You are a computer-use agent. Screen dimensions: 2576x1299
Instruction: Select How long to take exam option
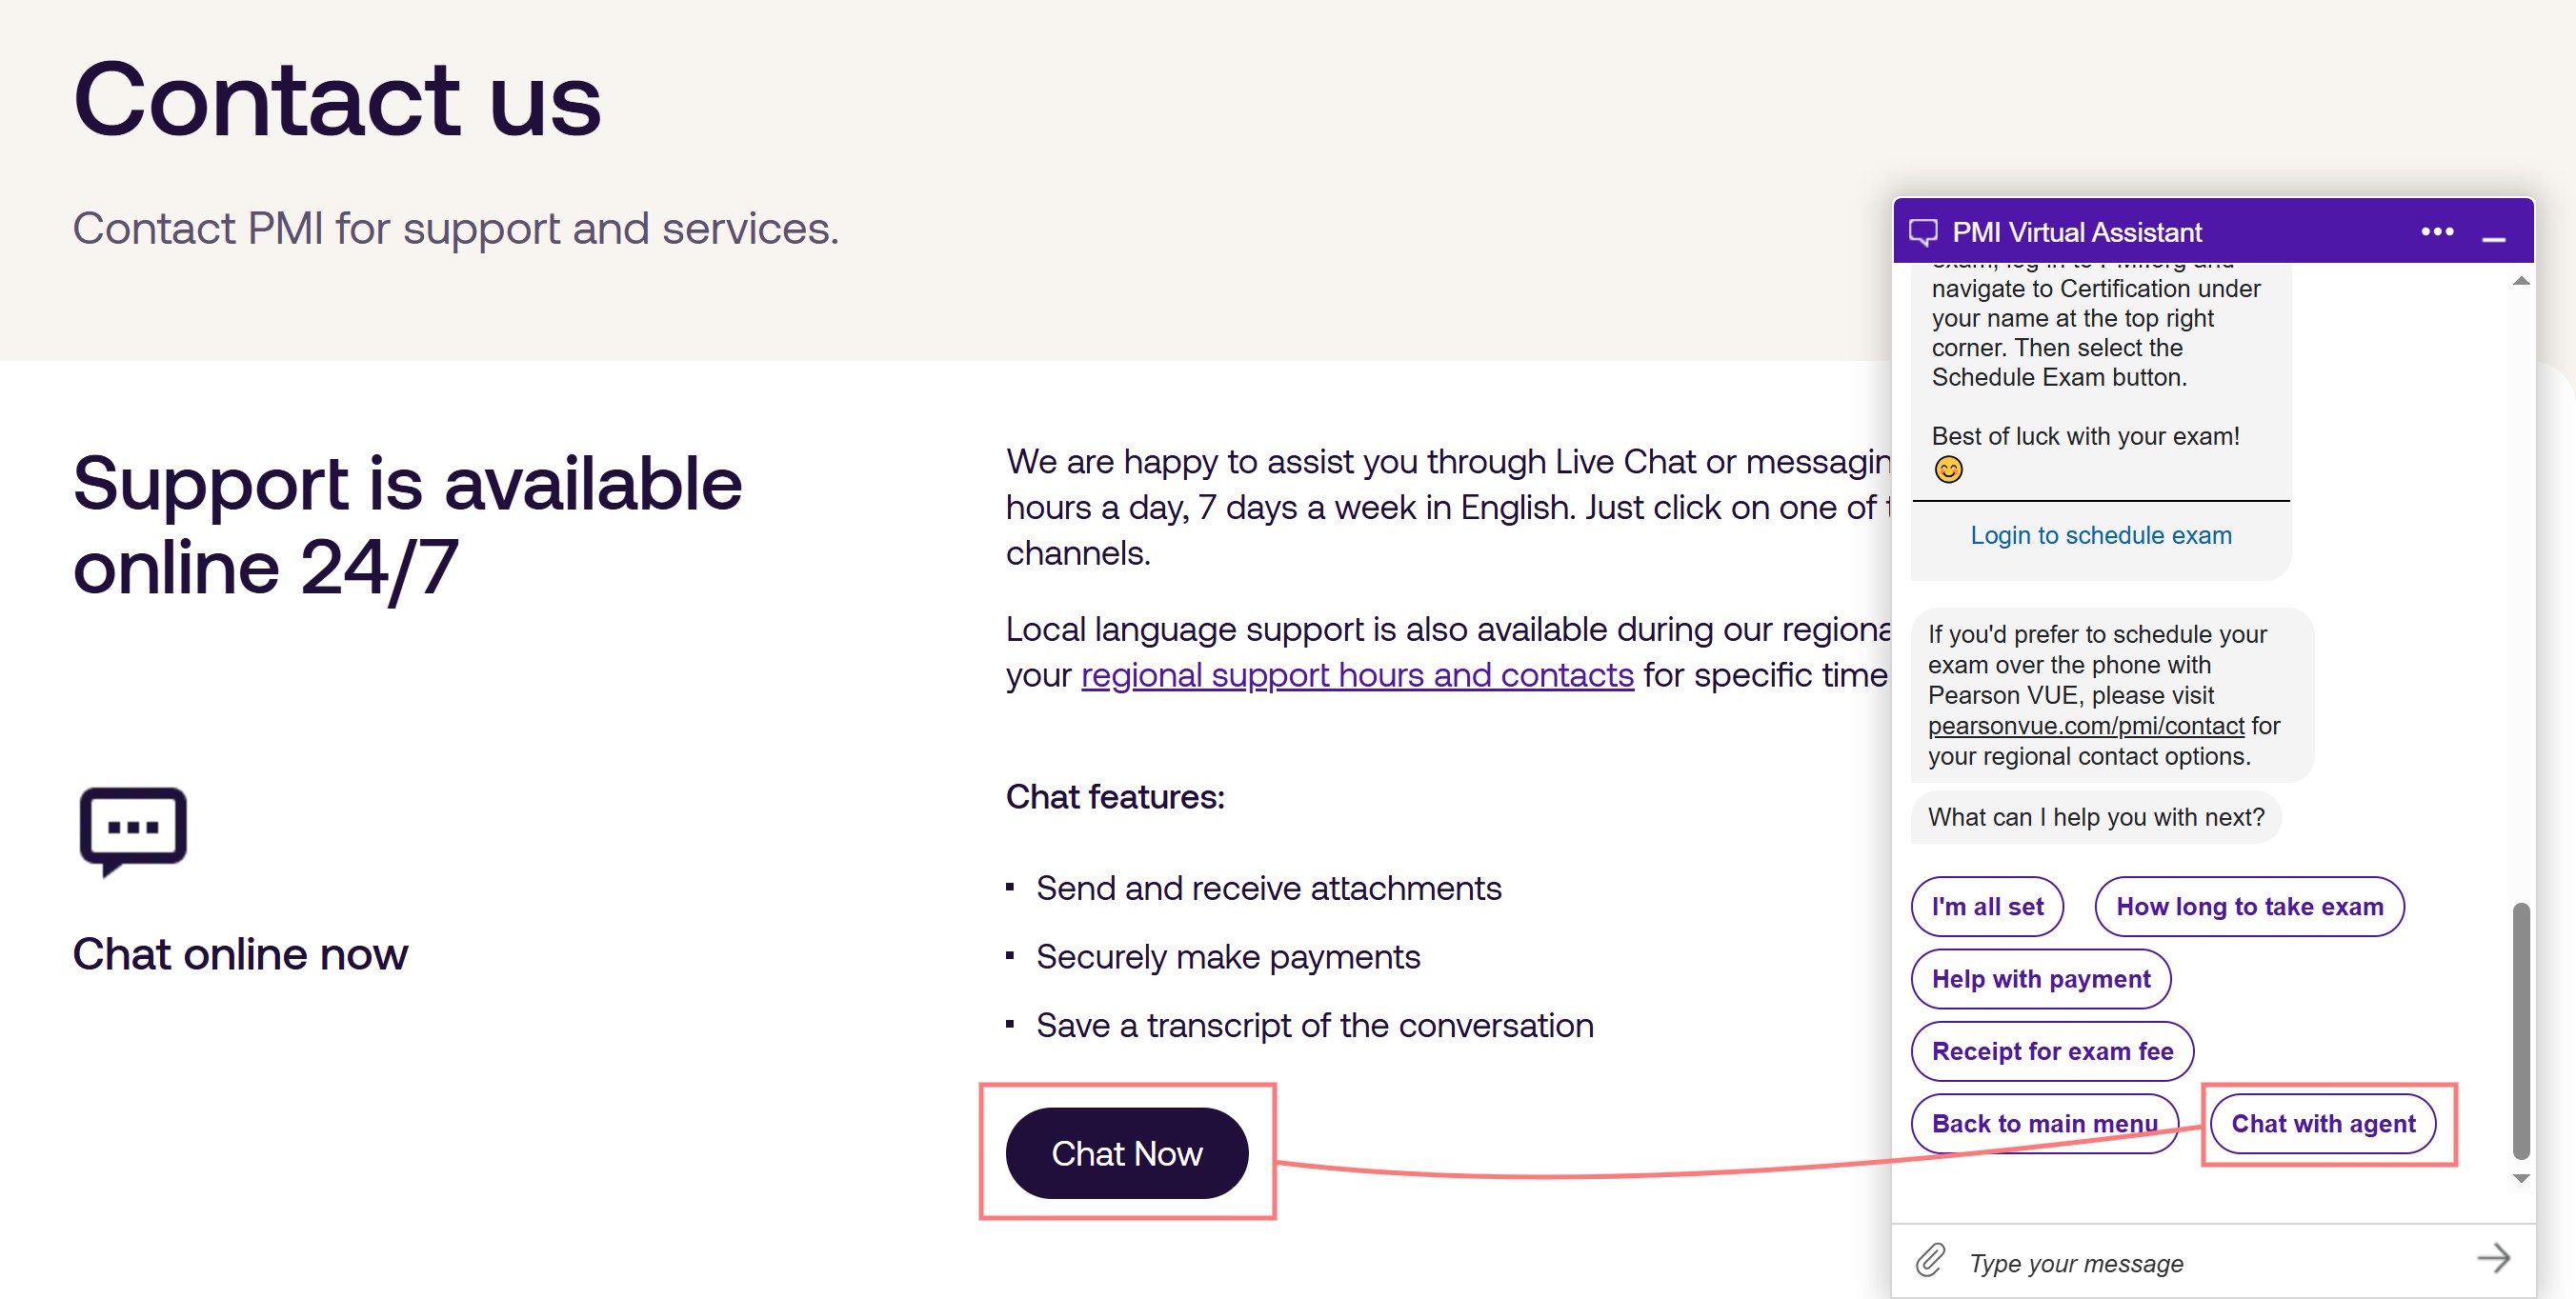click(x=2249, y=906)
